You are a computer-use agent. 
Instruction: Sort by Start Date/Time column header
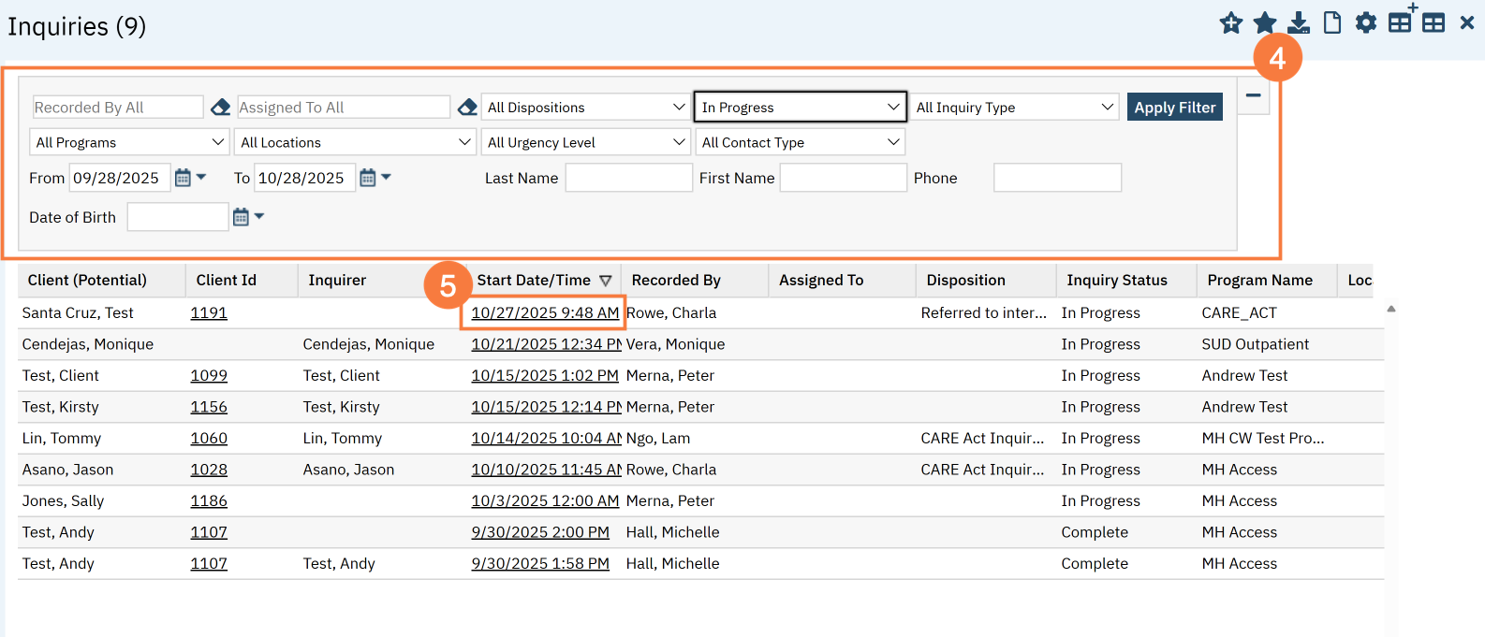click(x=534, y=280)
